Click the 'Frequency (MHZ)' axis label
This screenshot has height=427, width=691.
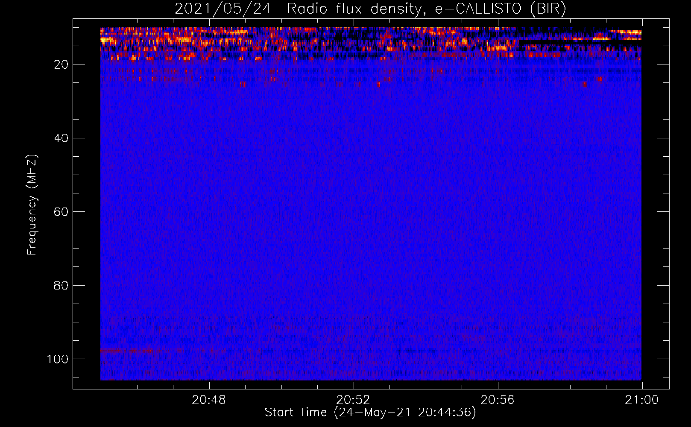click(32, 205)
